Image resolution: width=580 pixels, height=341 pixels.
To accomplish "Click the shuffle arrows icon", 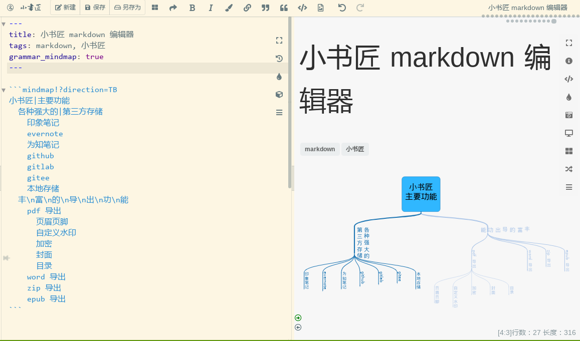I will coord(569,169).
